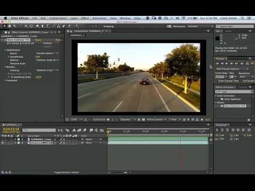Center-align text in Paragraph panel

223,130
